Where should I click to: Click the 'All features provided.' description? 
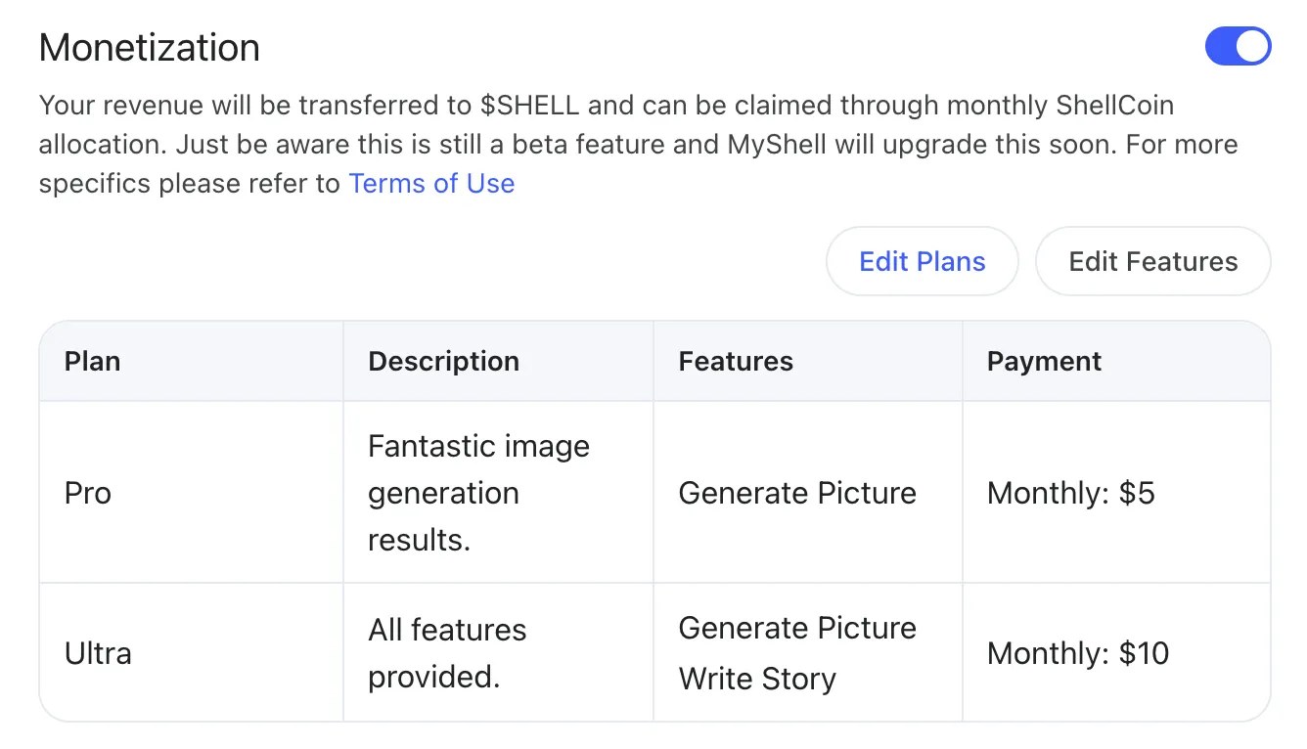(x=447, y=653)
